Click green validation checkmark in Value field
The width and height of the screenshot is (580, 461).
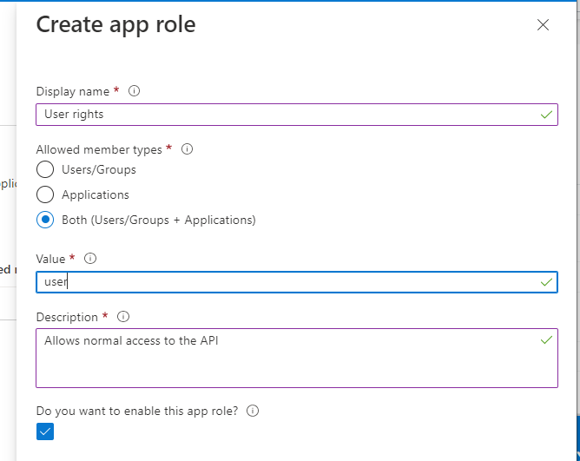coord(546,282)
